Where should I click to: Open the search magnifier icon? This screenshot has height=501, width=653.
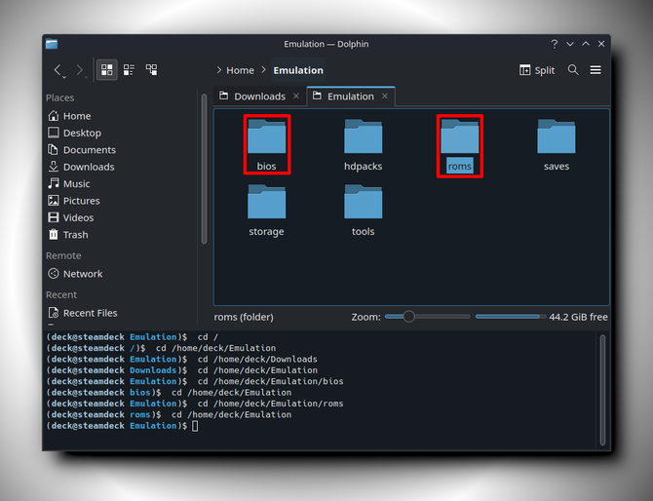tap(573, 70)
